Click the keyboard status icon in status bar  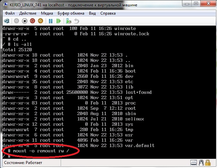coord(194,163)
